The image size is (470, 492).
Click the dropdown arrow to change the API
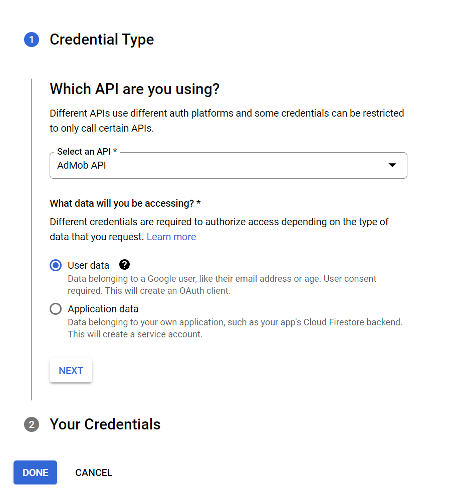tap(392, 164)
